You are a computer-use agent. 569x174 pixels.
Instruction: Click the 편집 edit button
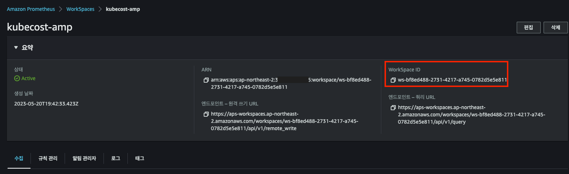(x=529, y=28)
